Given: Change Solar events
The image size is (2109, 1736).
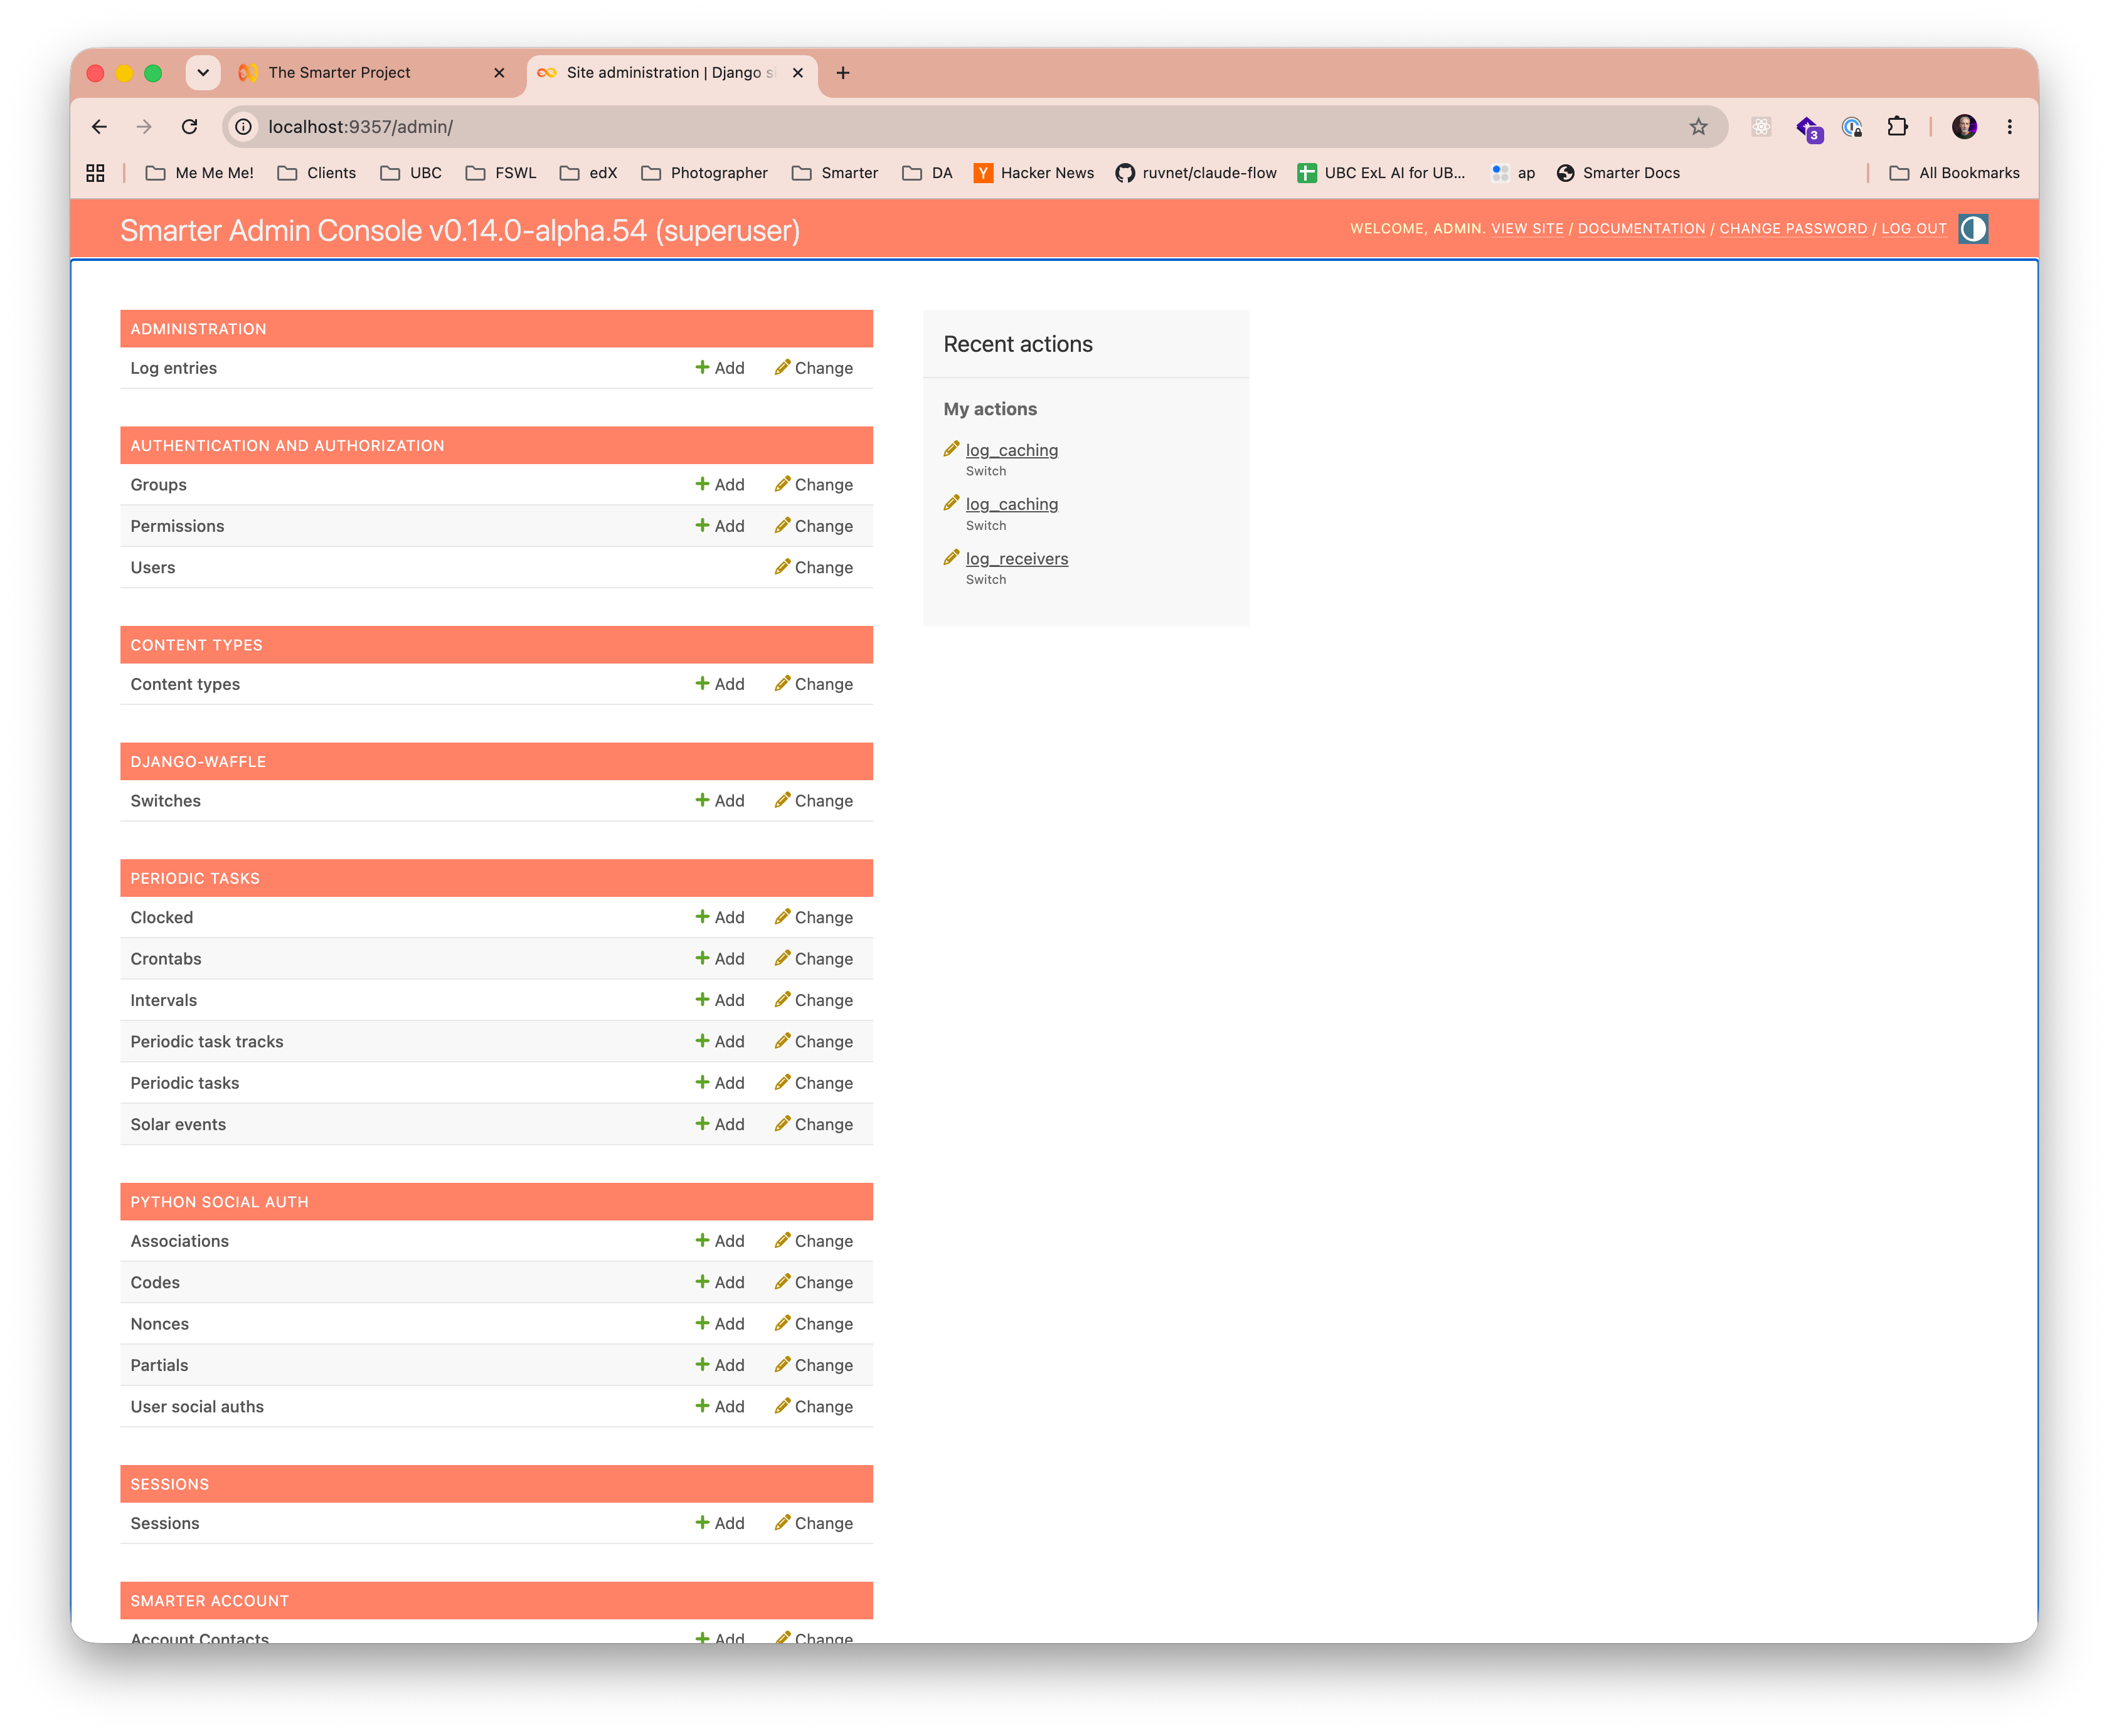Looking at the screenshot, I should (814, 1124).
